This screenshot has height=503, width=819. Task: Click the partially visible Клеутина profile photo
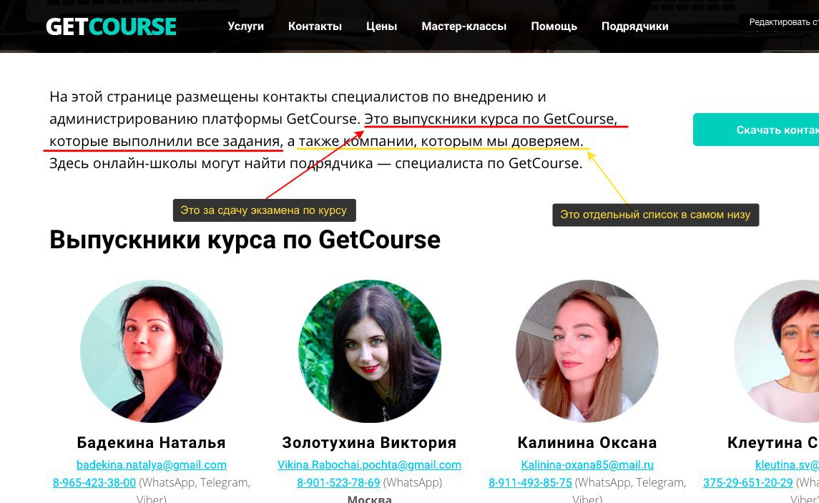point(776,351)
